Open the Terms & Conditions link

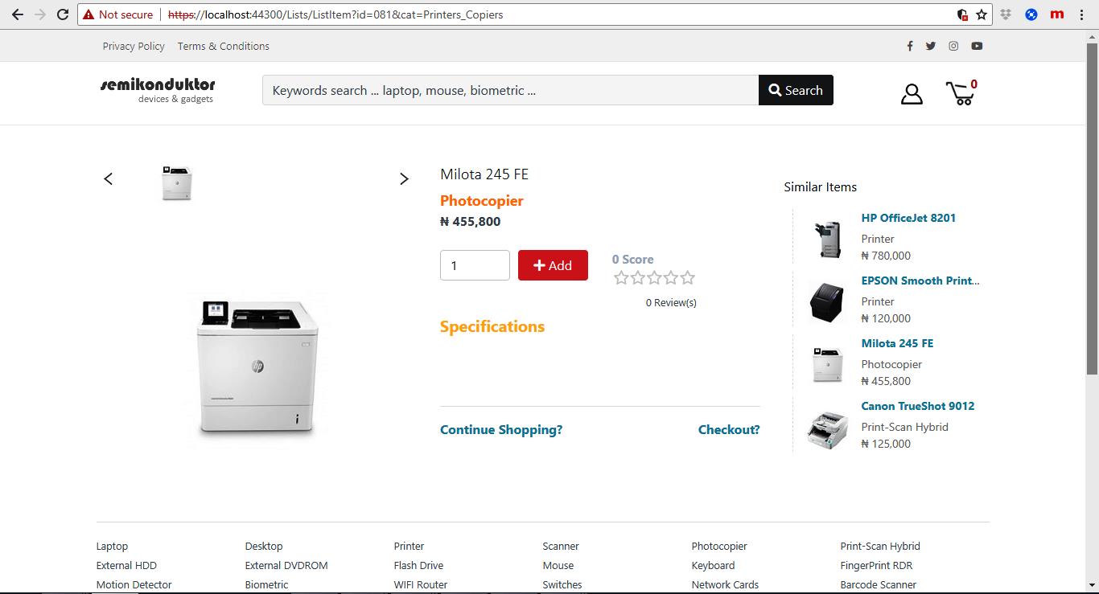224,46
